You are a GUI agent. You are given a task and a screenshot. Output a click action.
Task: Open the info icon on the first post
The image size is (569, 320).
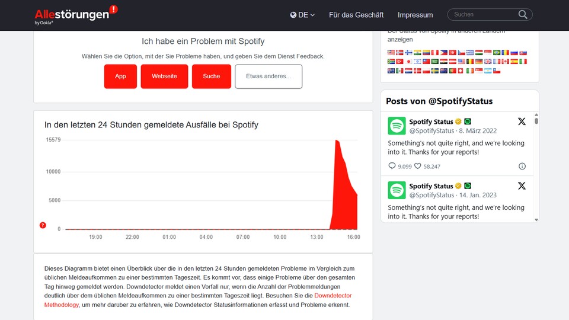tap(522, 167)
